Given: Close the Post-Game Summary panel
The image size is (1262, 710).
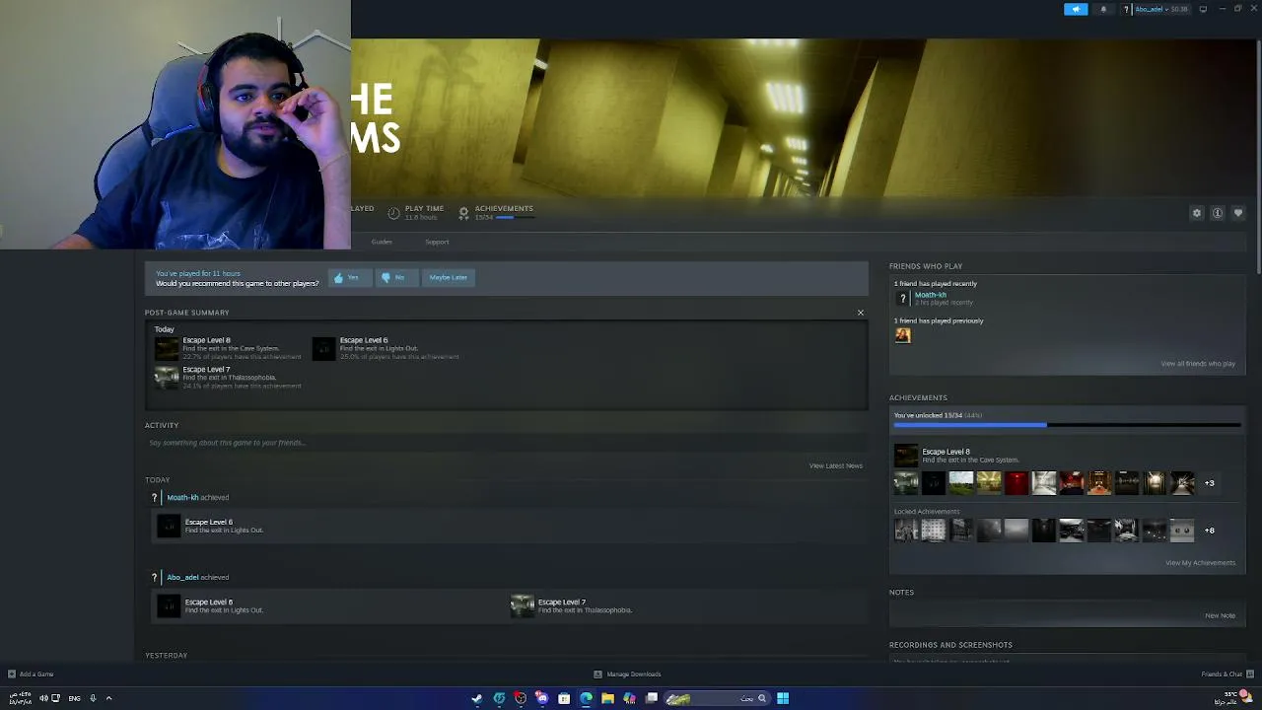Looking at the screenshot, I should click(x=860, y=313).
